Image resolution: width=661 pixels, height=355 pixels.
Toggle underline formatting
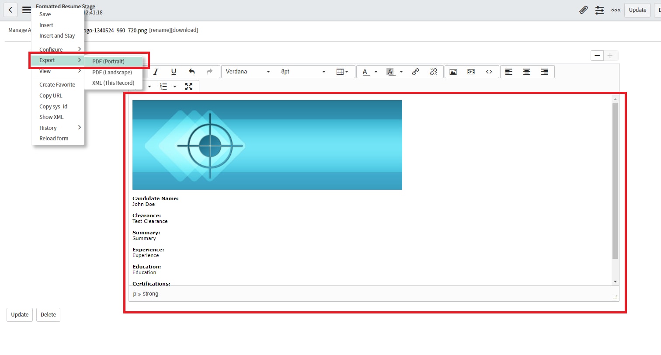click(174, 72)
